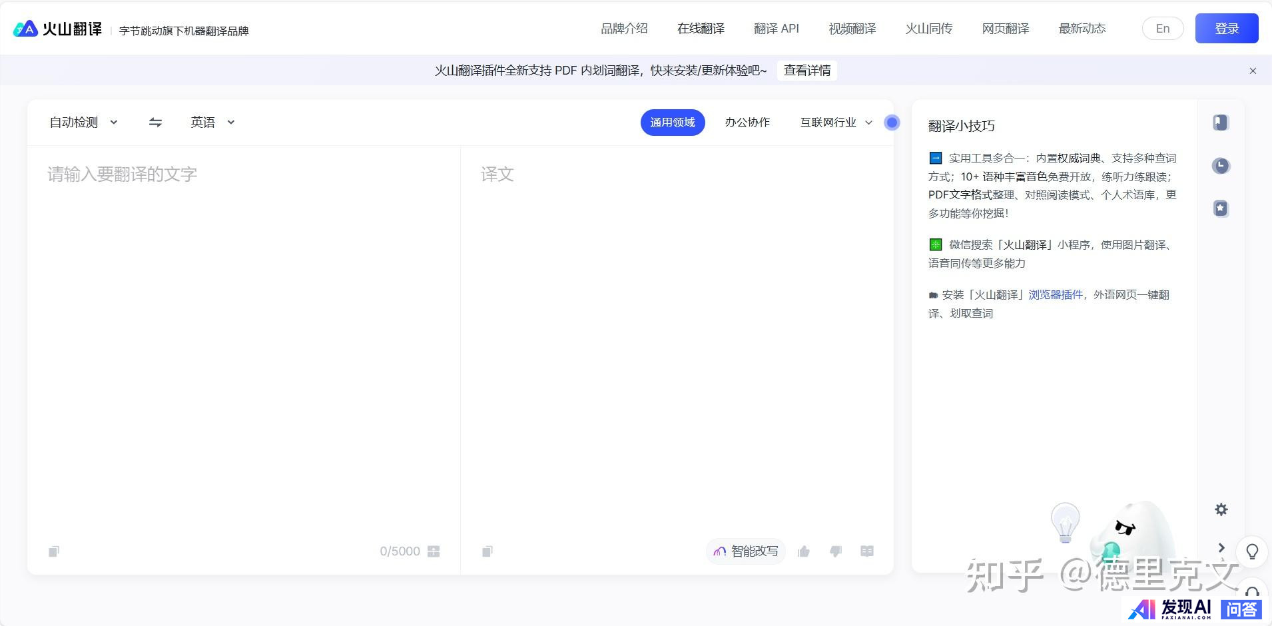Collapse sidebar with right chevron
Screen dimensions: 1272x626
(x=1221, y=547)
